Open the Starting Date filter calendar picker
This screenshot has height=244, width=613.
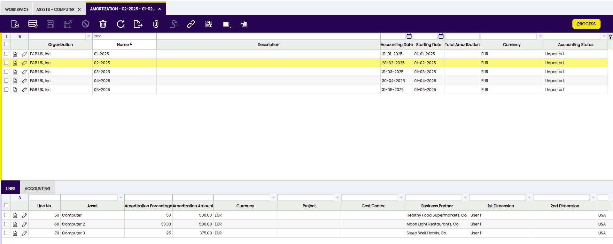(x=441, y=36)
